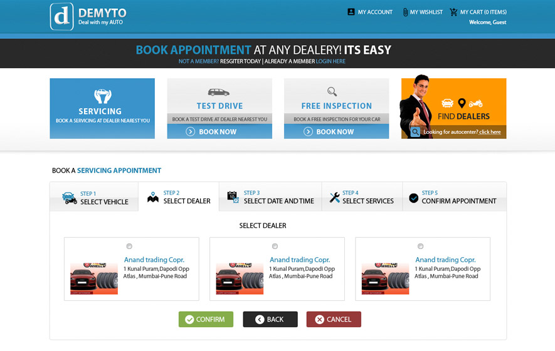
Task: Click the black Back button
Action: pos(270,320)
